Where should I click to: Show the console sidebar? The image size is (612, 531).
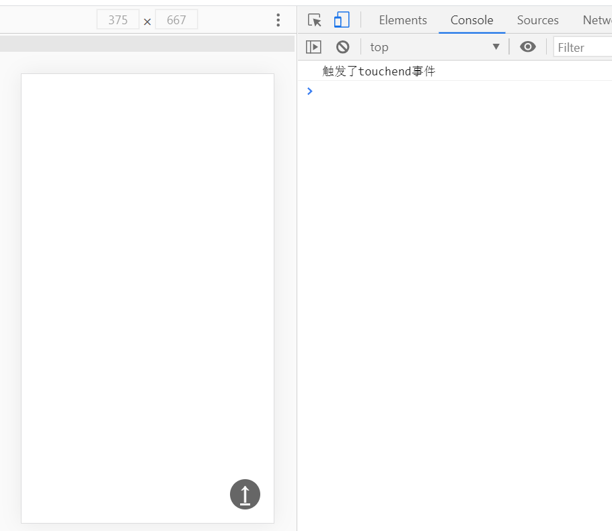(x=313, y=47)
